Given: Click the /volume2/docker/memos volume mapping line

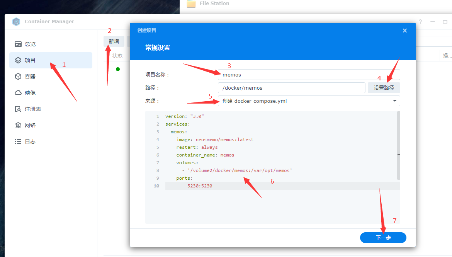Looking at the screenshot, I should pos(237,170).
